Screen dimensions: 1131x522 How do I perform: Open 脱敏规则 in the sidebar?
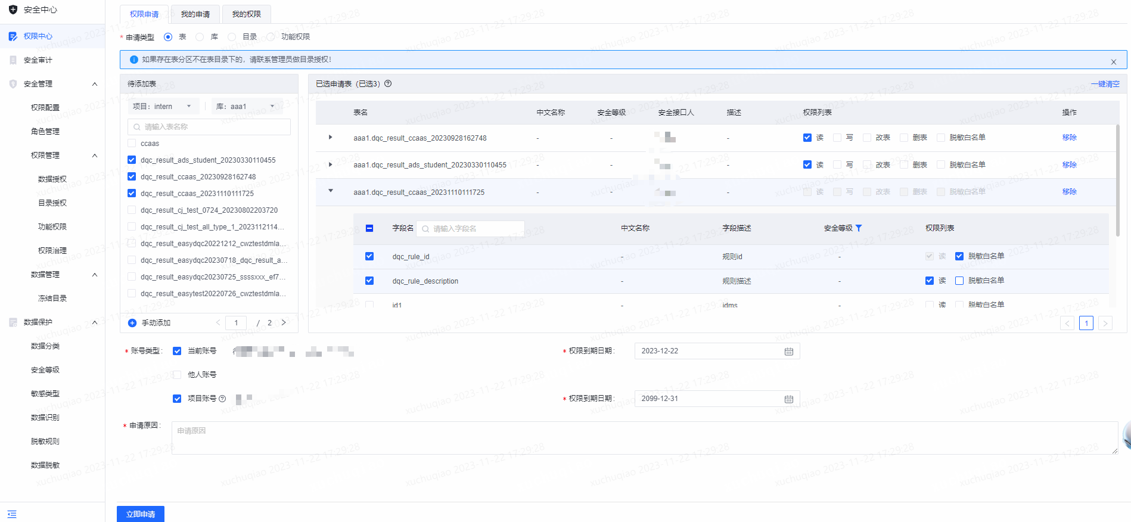(45, 442)
